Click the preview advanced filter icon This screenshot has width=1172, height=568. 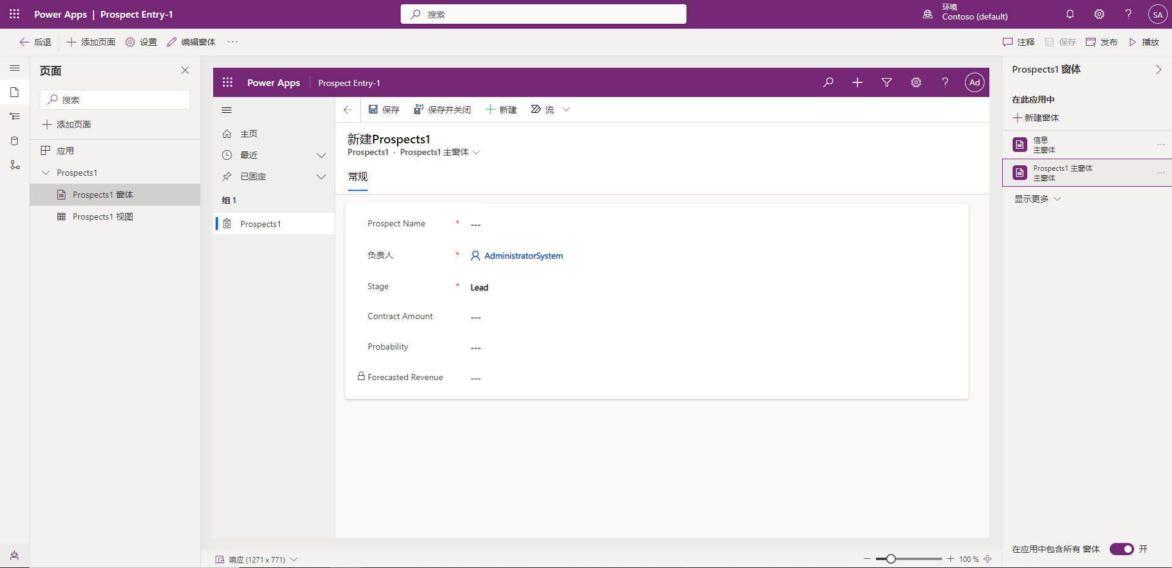tap(887, 82)
